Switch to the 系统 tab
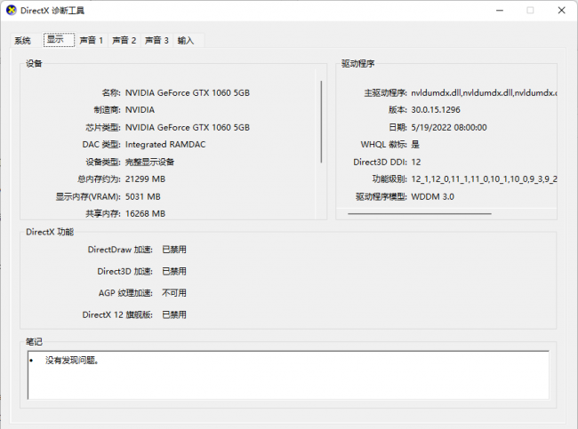Screen dimensions: 578x429 (22, 41)
